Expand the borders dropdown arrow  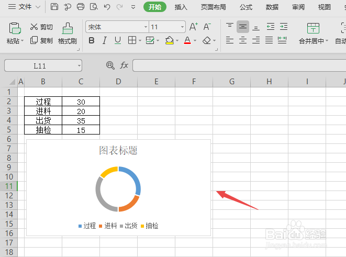tap(140, 41)
